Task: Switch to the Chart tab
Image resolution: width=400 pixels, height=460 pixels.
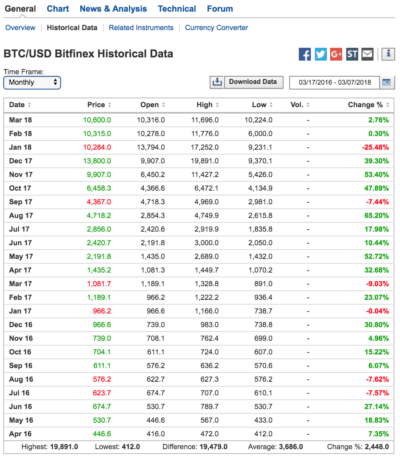Action: [58, 9]
